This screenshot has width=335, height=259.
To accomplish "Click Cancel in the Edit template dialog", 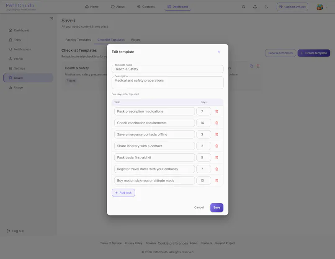I will 199,207.
